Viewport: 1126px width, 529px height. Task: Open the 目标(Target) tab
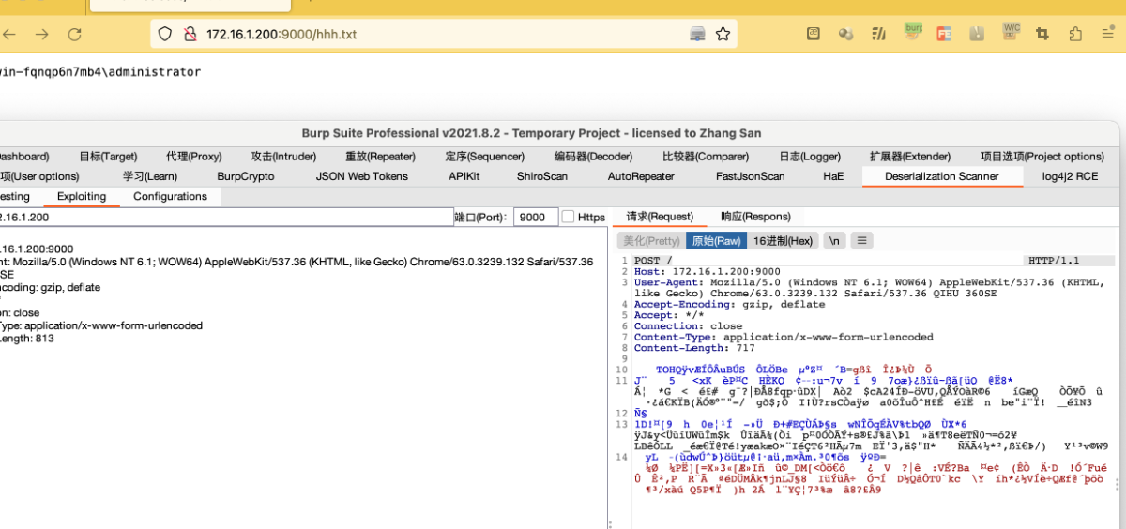pyautogui.click(x=108, y=157)
